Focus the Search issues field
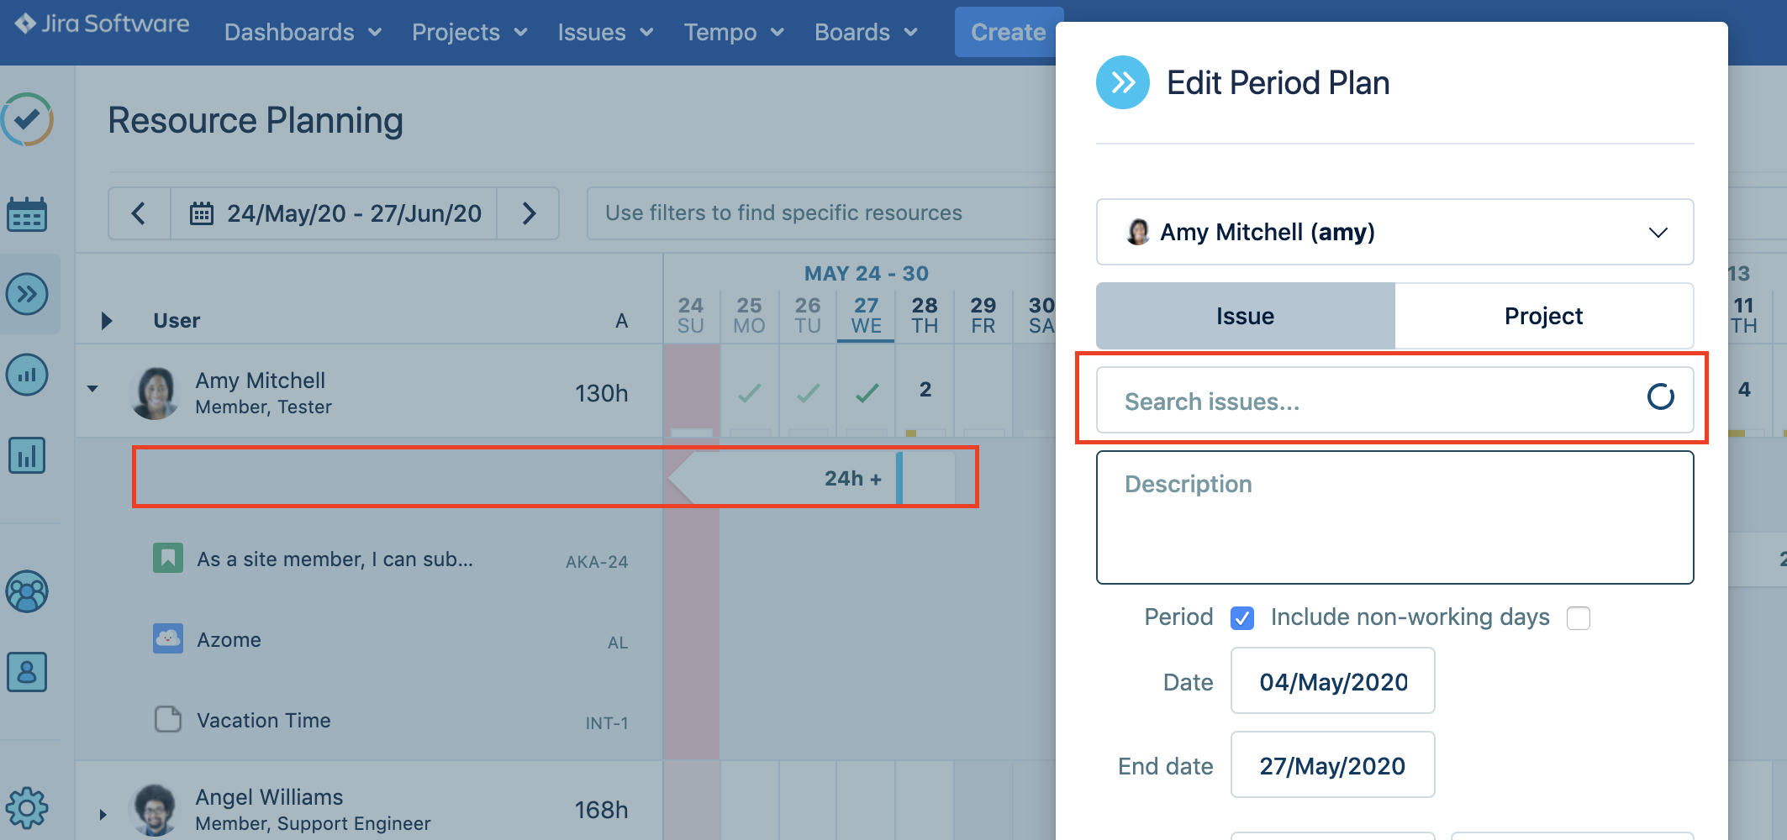This screenshot has height=840, width=1787. [x=1378, y=401]
